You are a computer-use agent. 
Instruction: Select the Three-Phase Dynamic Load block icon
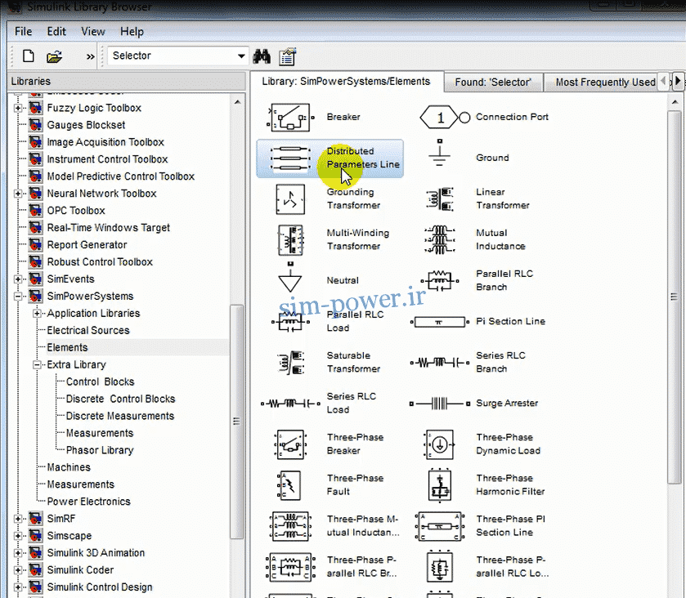tap(440, 444)
